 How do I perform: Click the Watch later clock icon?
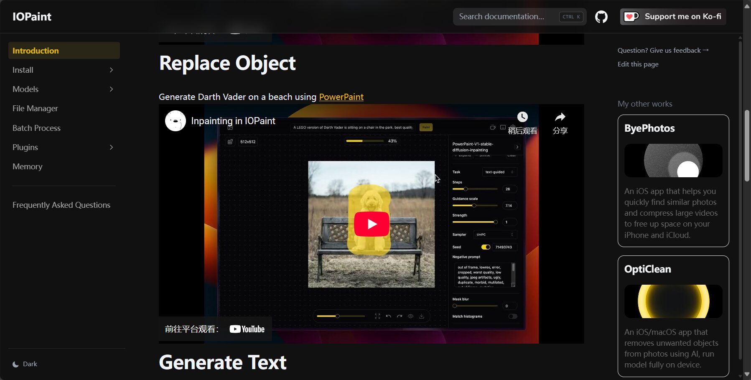522,117
